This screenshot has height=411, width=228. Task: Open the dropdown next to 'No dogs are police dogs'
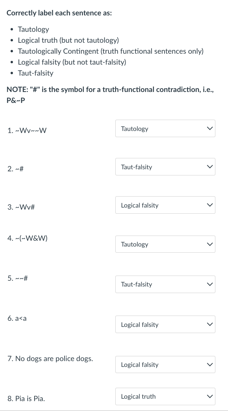coord(165,364)
